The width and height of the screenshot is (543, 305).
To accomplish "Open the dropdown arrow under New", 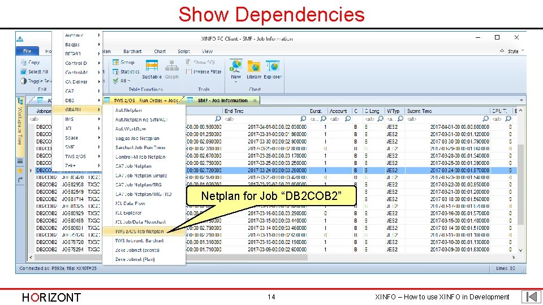I will 236,82.
